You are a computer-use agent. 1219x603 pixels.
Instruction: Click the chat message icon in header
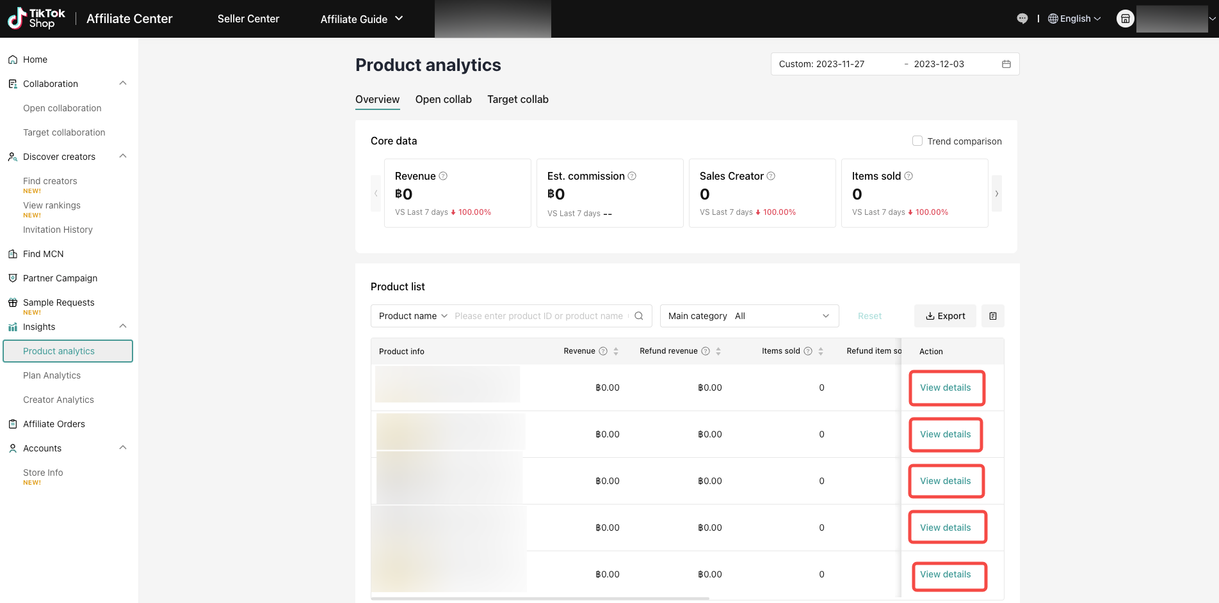pyautogui.click(x=1022, y=19)
